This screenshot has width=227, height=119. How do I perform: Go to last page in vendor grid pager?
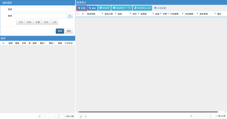tap(55, 117)
